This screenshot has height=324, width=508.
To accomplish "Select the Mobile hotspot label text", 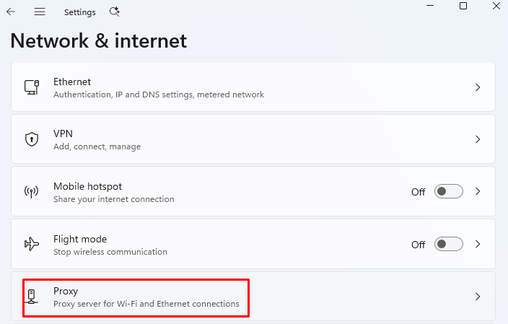I will (x=87, y=187).
